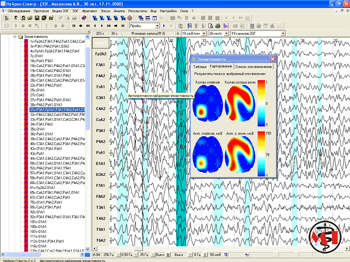350x262 pixels.
Task: Select tree item 61с-Fp2A2,O1A1
Action: click(43, 188)
